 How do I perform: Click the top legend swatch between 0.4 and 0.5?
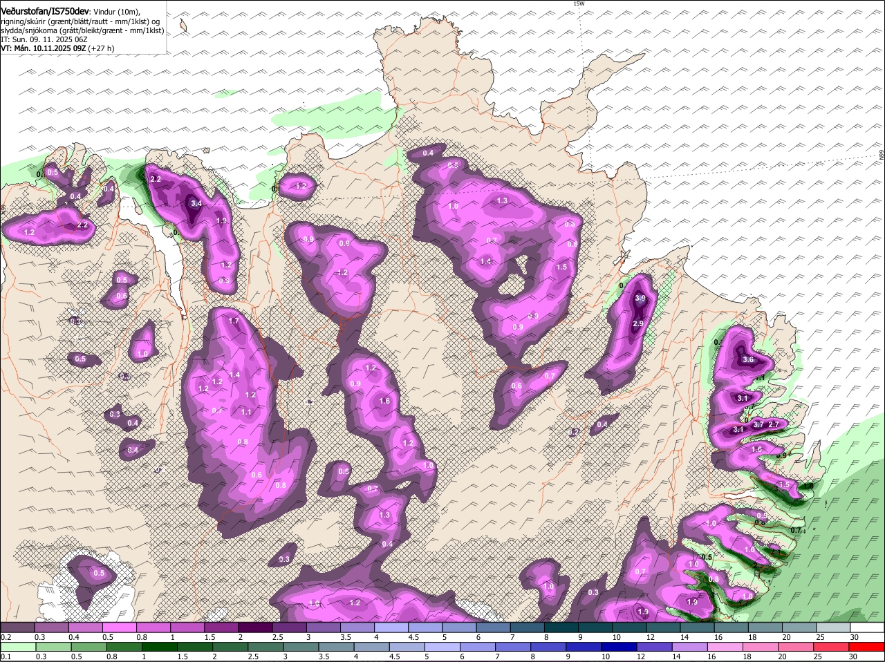[85, 627]
